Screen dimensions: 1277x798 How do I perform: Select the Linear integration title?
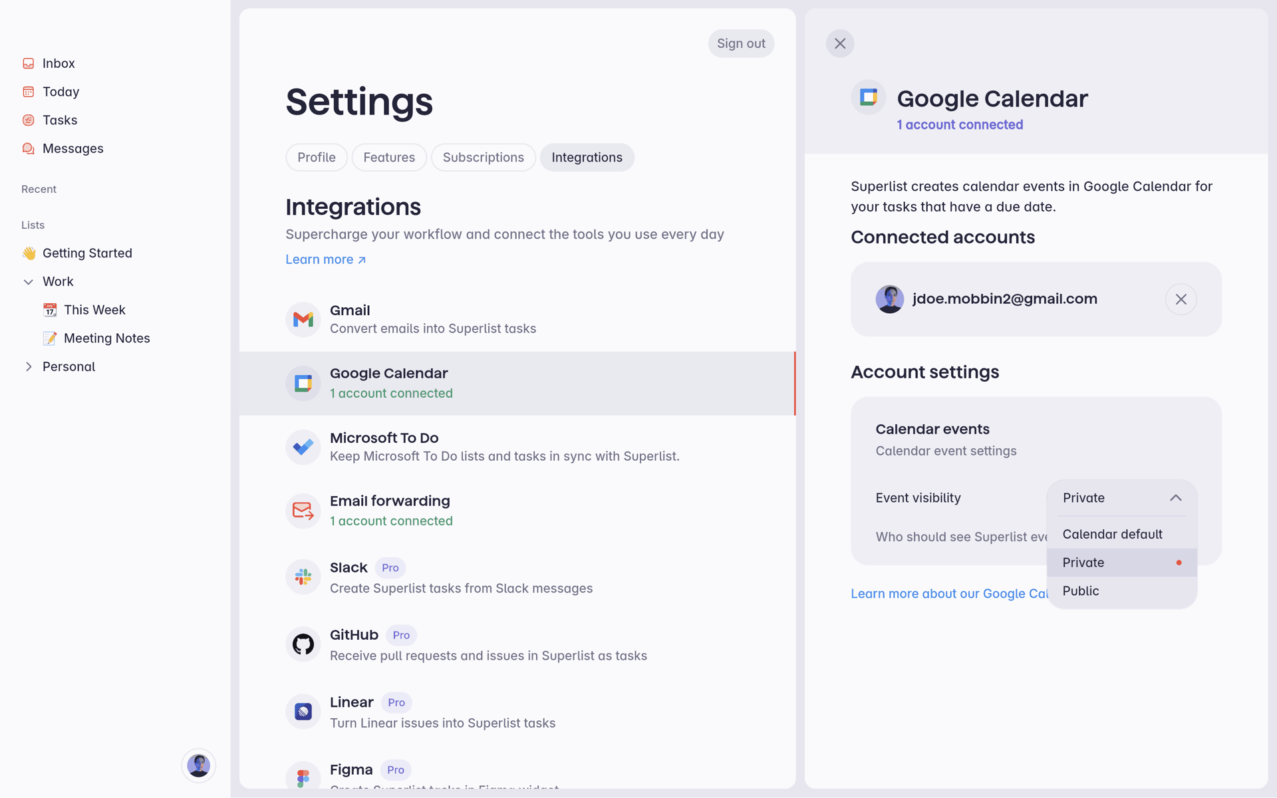click(x=352, y=702)
